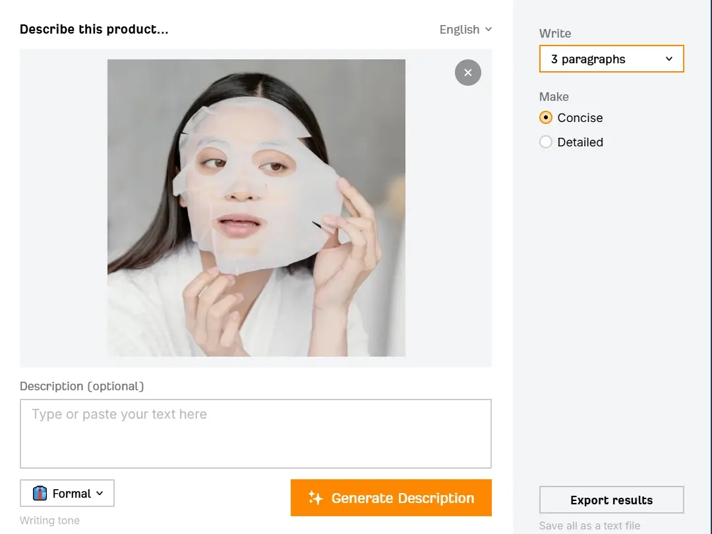The height and width of the screenshot is (534, 712).
Task: Click the Export results button
Action: 611,500
